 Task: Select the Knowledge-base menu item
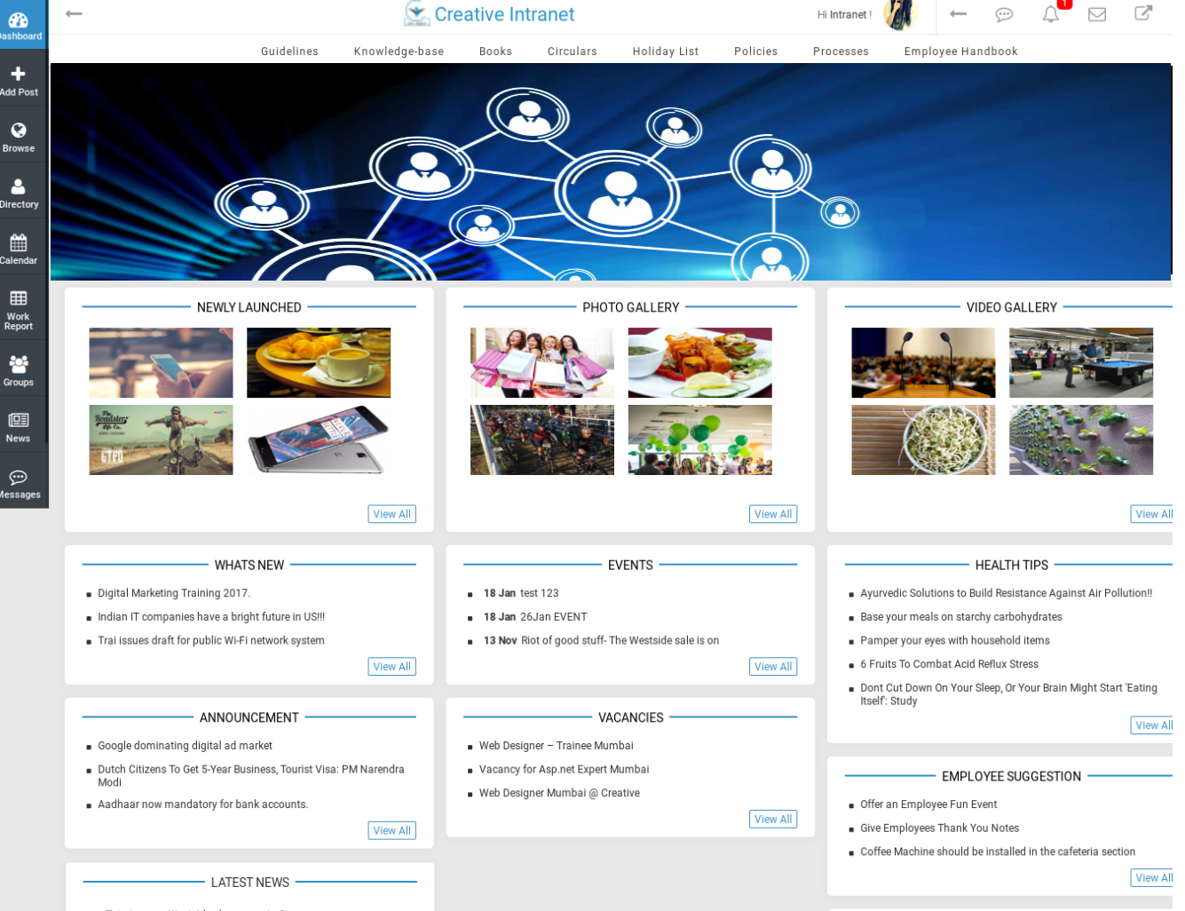pyautogui.click(x=399, y=51)
